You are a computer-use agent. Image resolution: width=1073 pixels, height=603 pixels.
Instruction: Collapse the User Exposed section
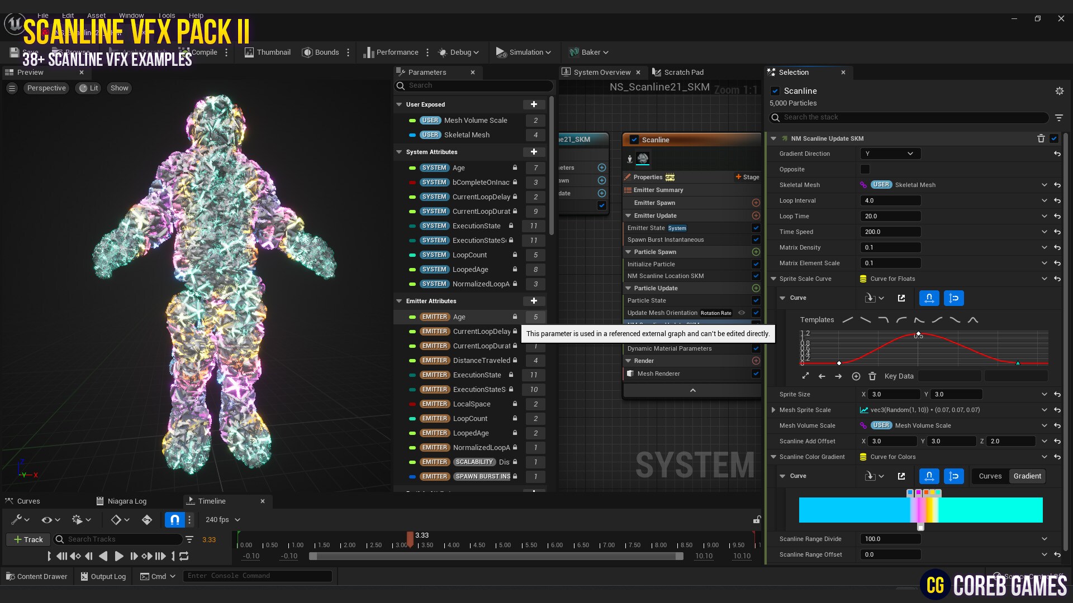click(x=399, y=104)
